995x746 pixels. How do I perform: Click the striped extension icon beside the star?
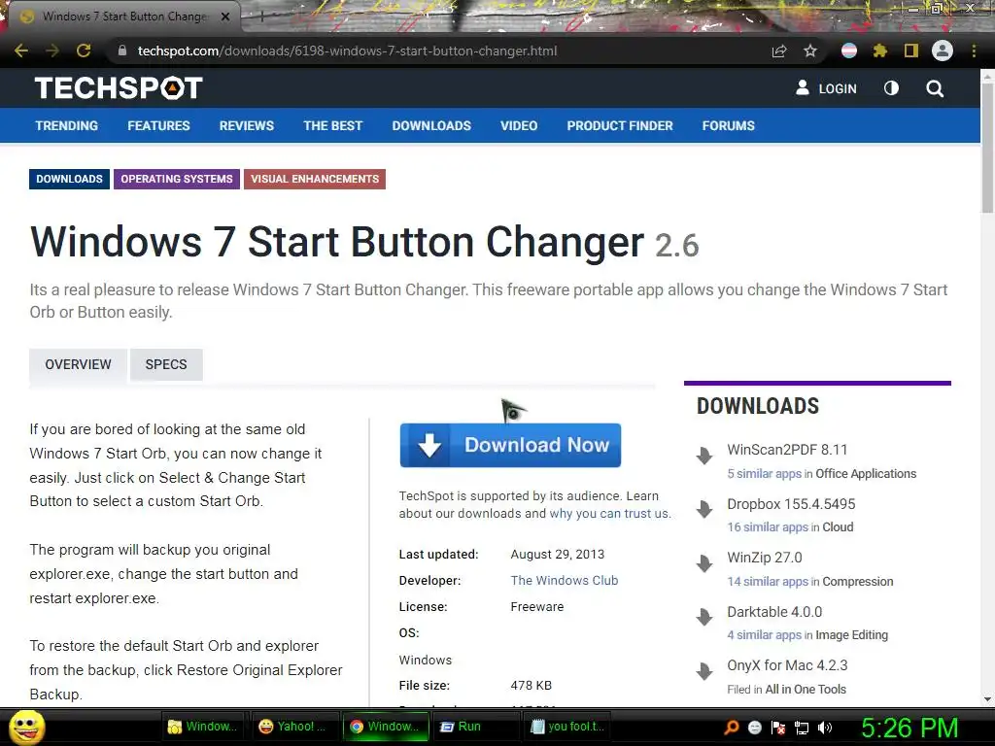coord(848,51)
